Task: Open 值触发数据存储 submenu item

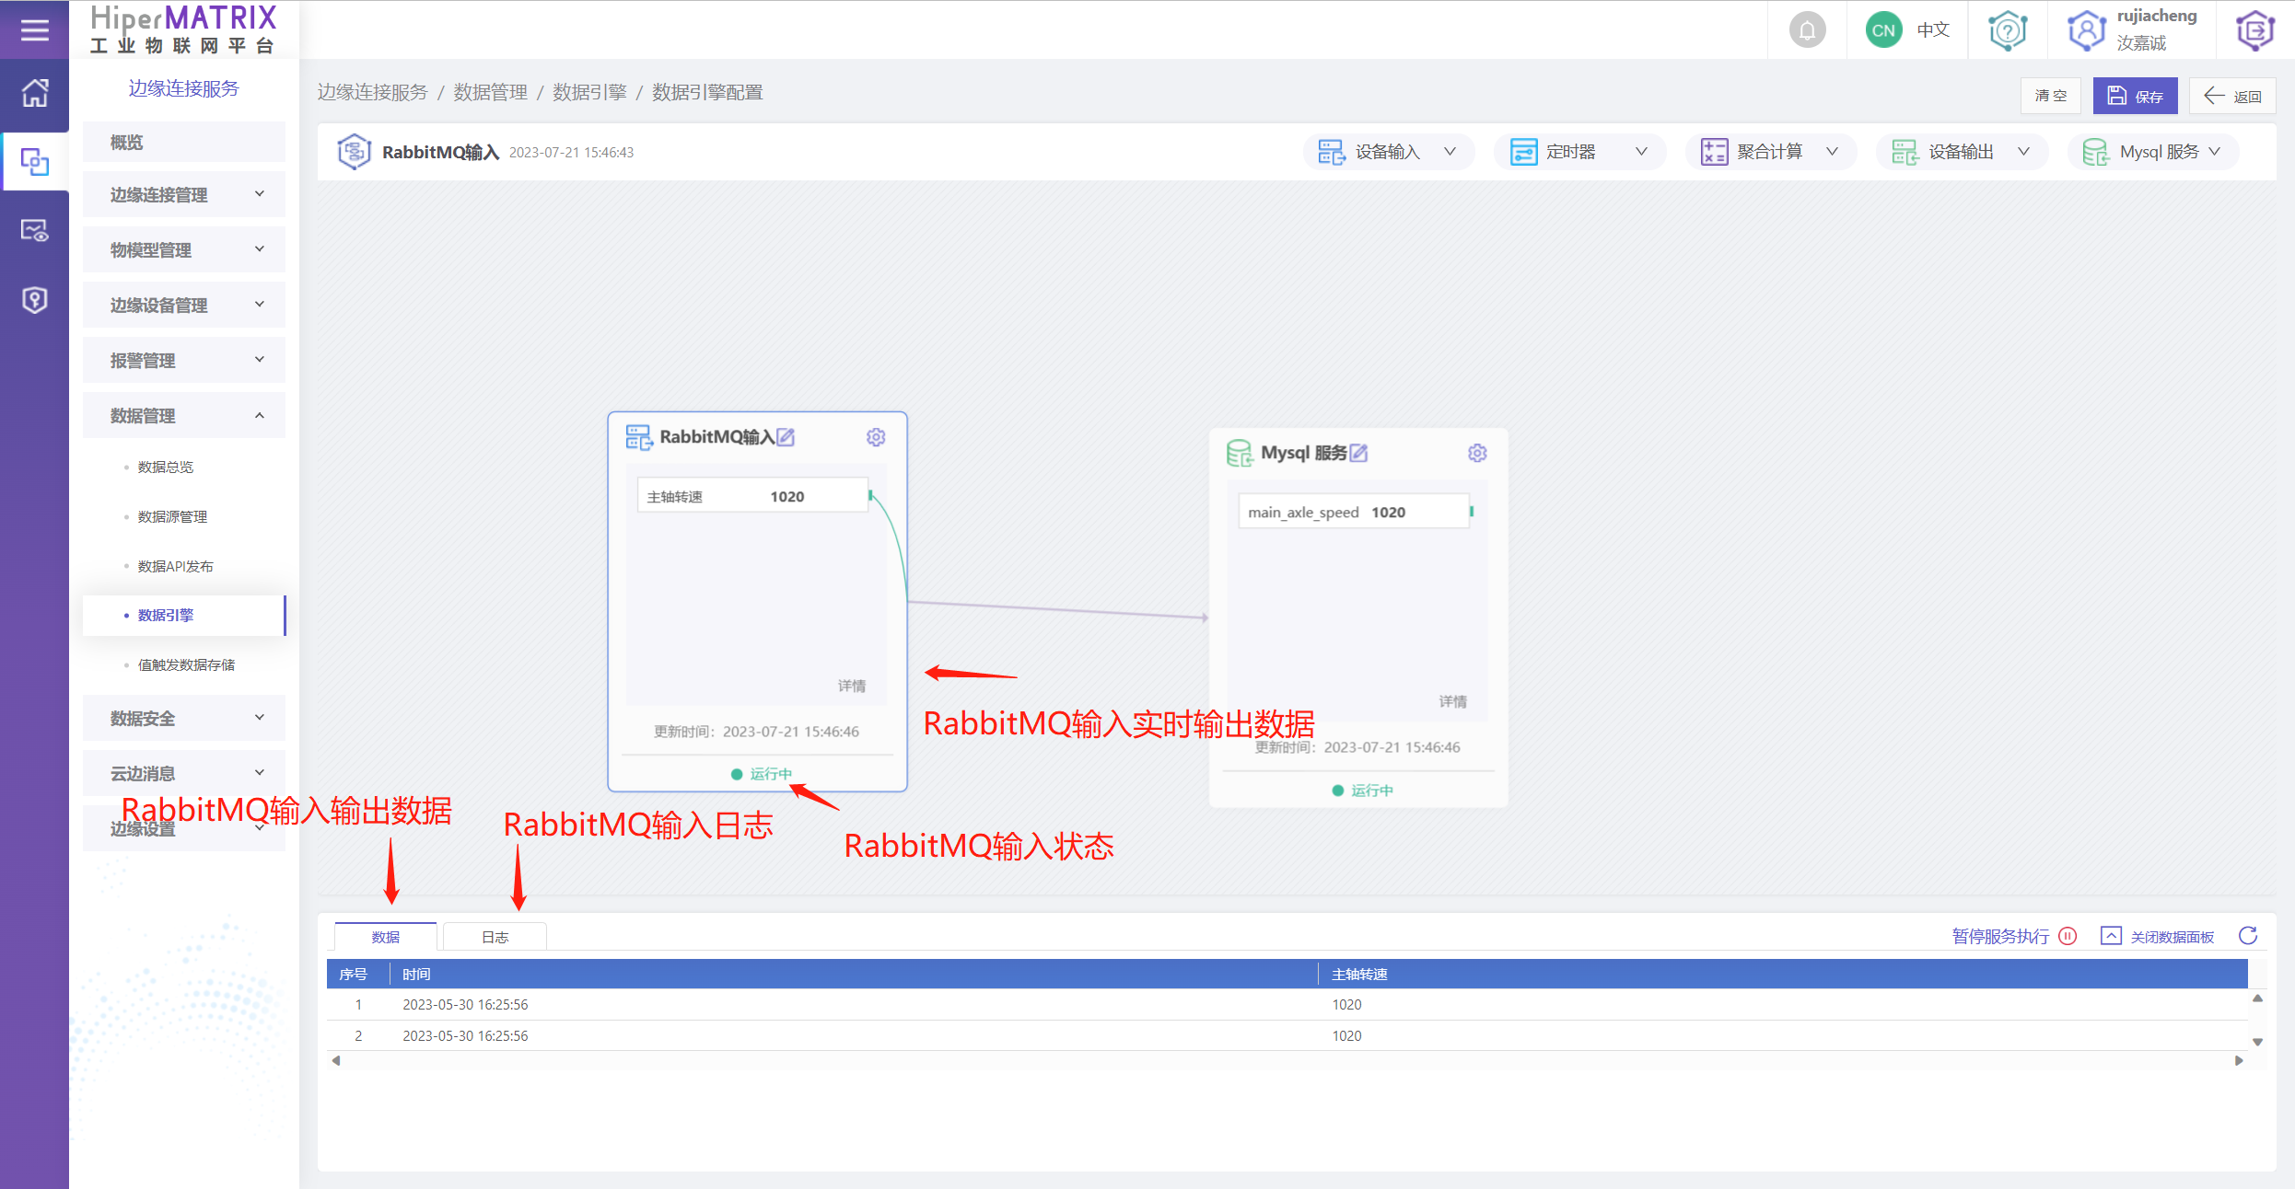Action: [184, 664]
